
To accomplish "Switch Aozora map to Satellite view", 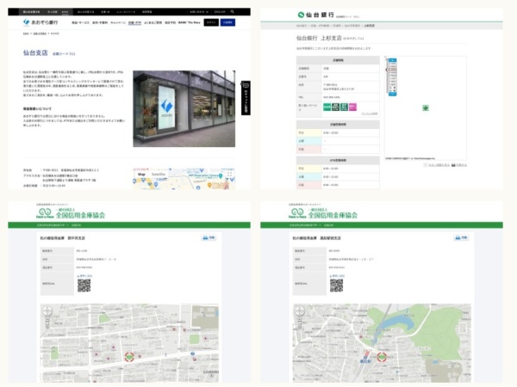I will pos(158,174).
